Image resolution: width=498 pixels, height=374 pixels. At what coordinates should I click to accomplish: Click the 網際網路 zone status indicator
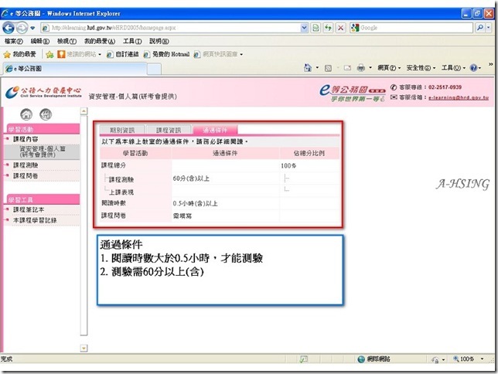coord(373,359)
